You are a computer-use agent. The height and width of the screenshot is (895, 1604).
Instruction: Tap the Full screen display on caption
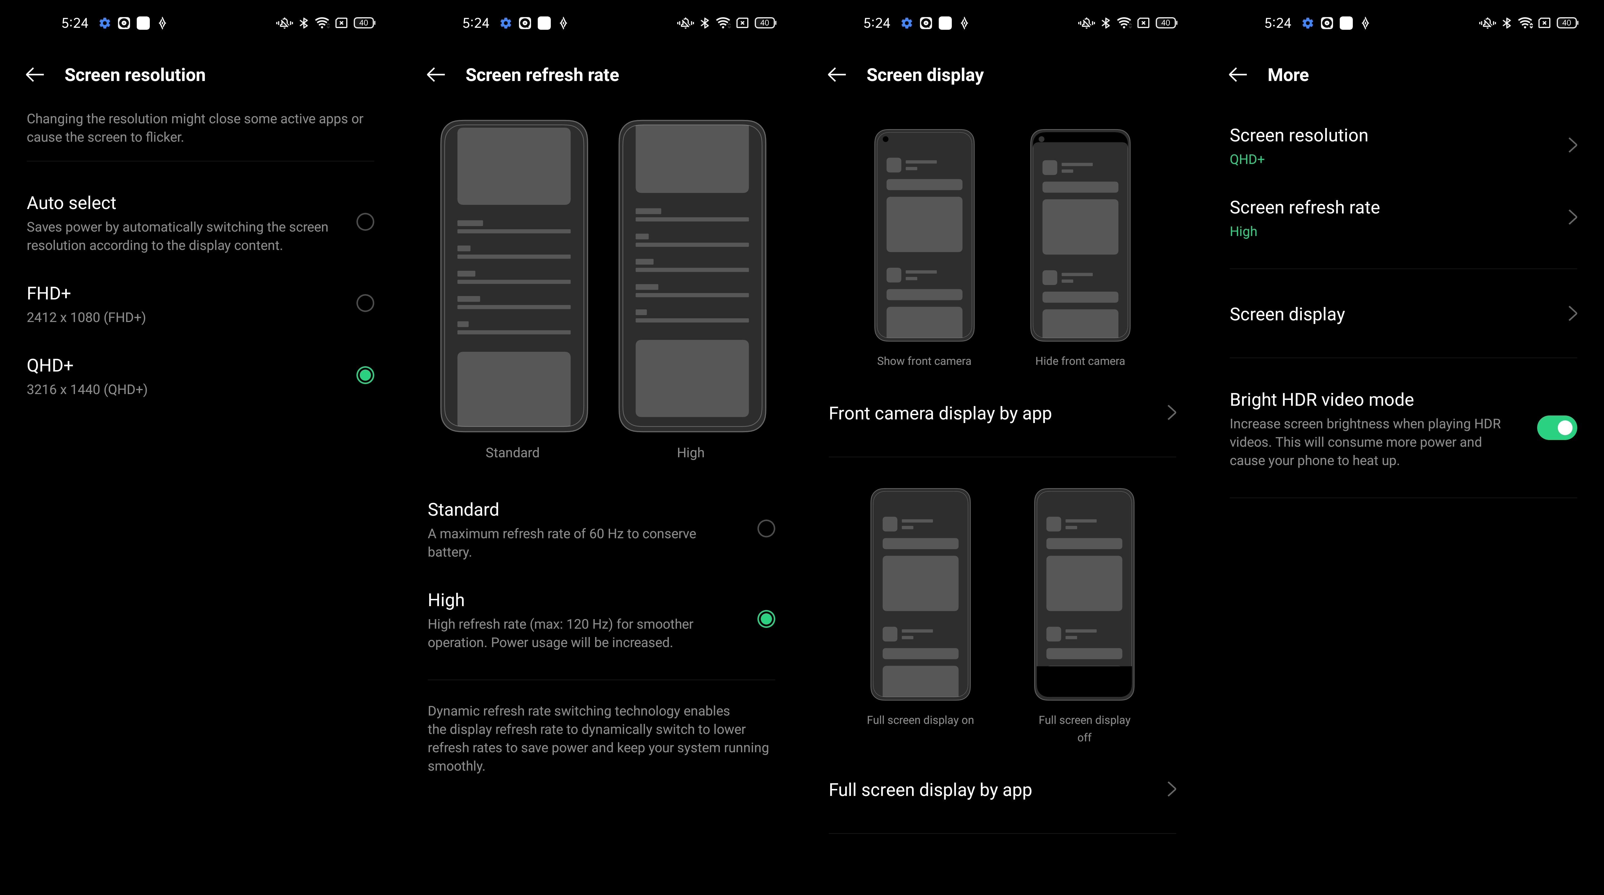(x=920, y=720)
